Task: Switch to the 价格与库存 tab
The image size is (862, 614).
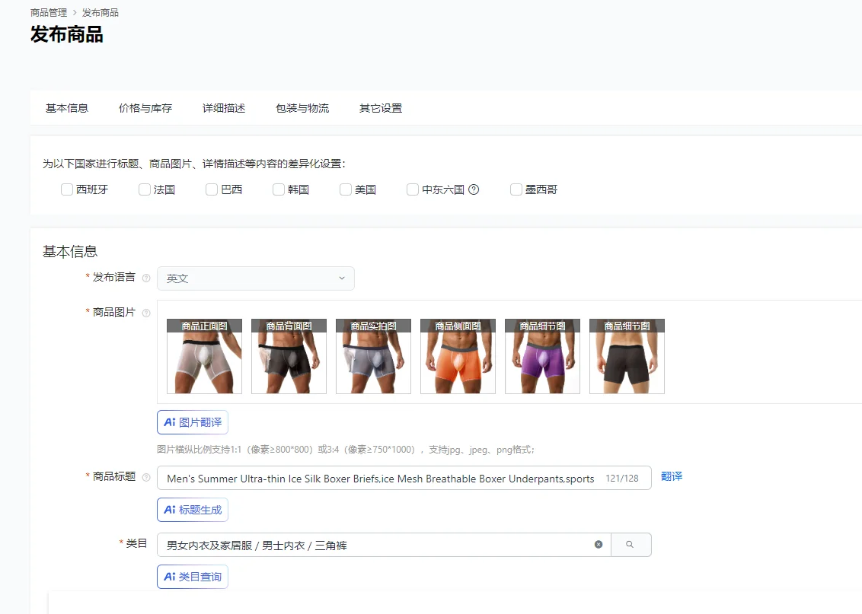Action: pos(145,108)
